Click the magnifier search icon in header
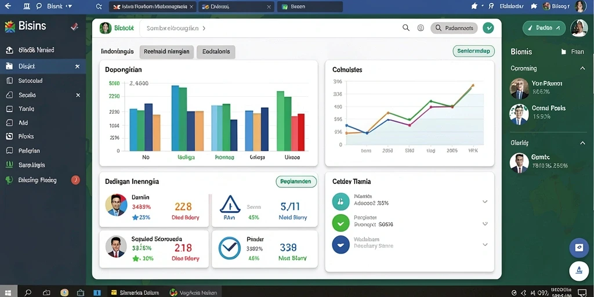The width and height of the screenshot is (594, 297). click(405, 28)
